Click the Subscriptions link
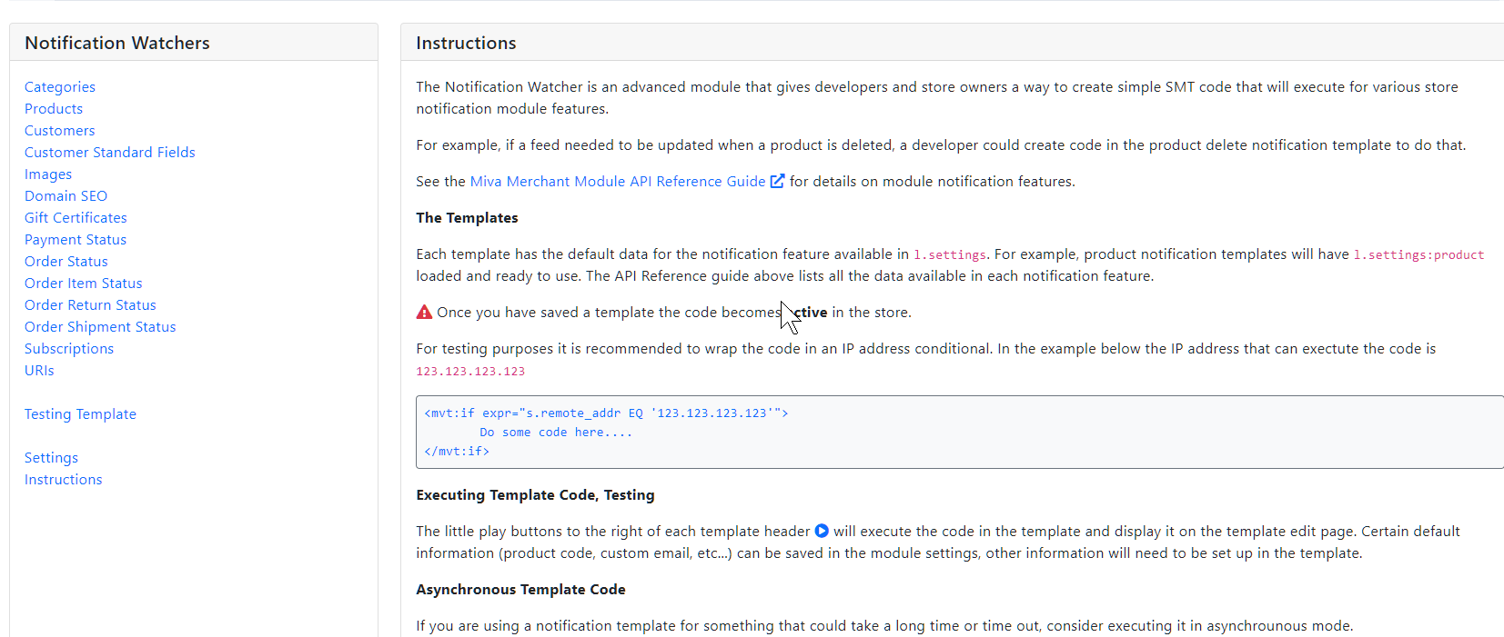Screen dimensions: 1504x637 pos(69,349)
